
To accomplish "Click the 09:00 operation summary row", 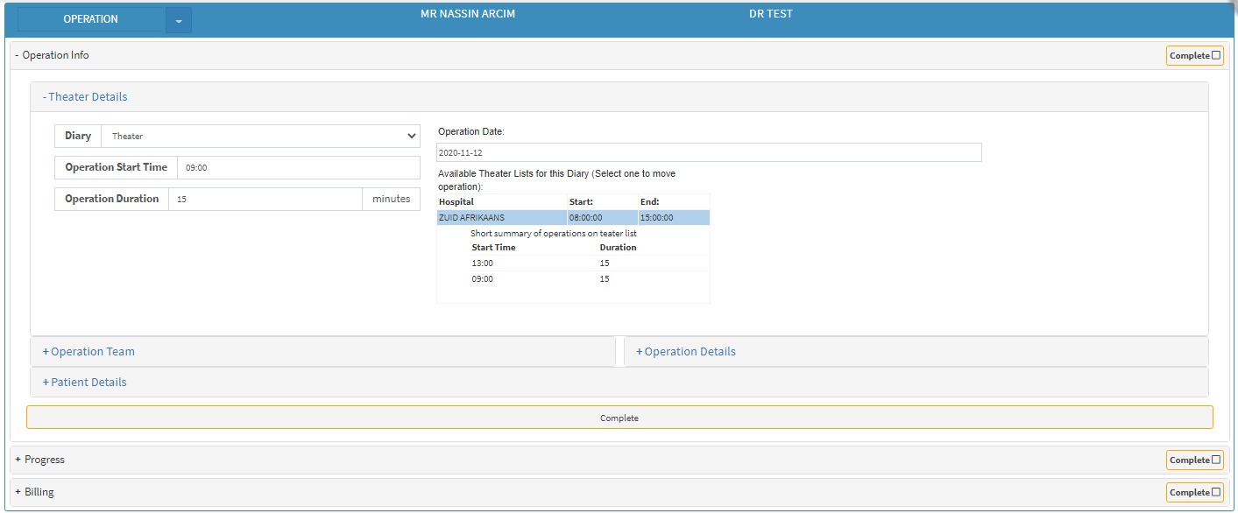I will (589, 278).
